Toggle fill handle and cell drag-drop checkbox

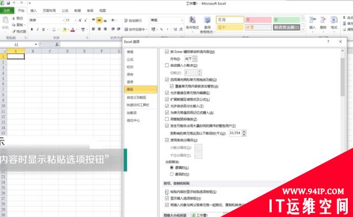[167, 80]
